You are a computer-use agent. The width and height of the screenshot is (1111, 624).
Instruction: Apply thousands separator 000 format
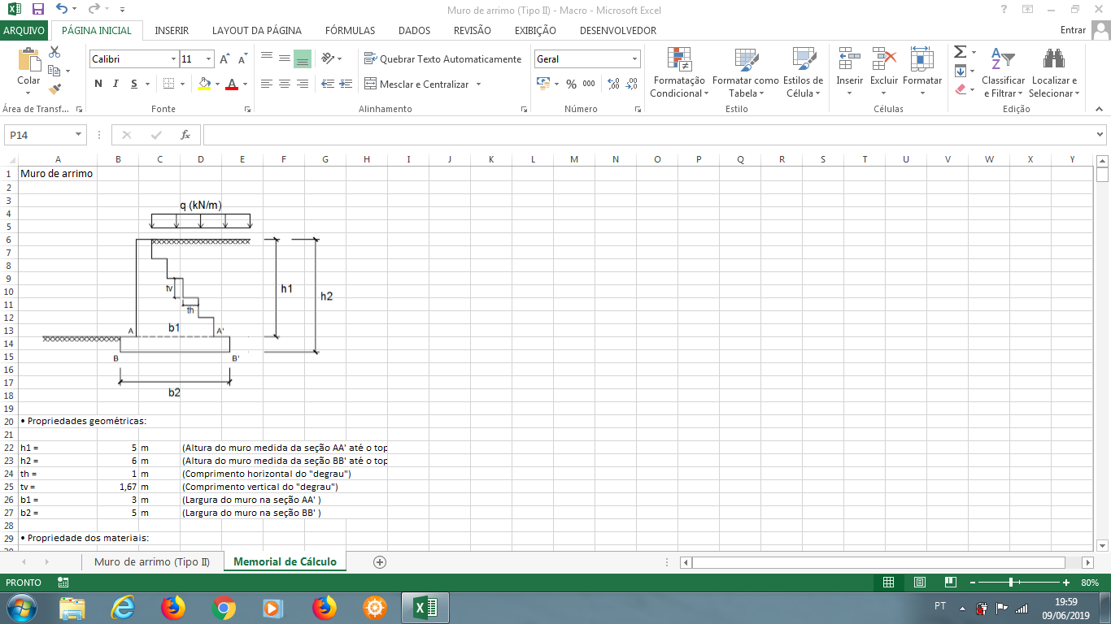589,84
